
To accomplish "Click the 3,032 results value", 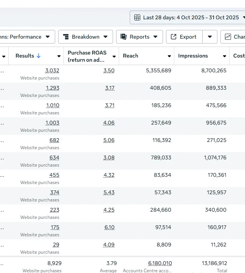I will 52,70.
